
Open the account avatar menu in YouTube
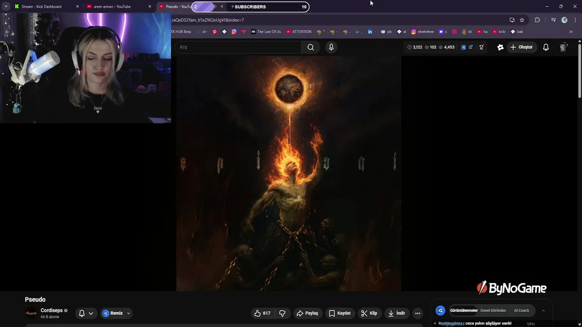coord(564,47)
